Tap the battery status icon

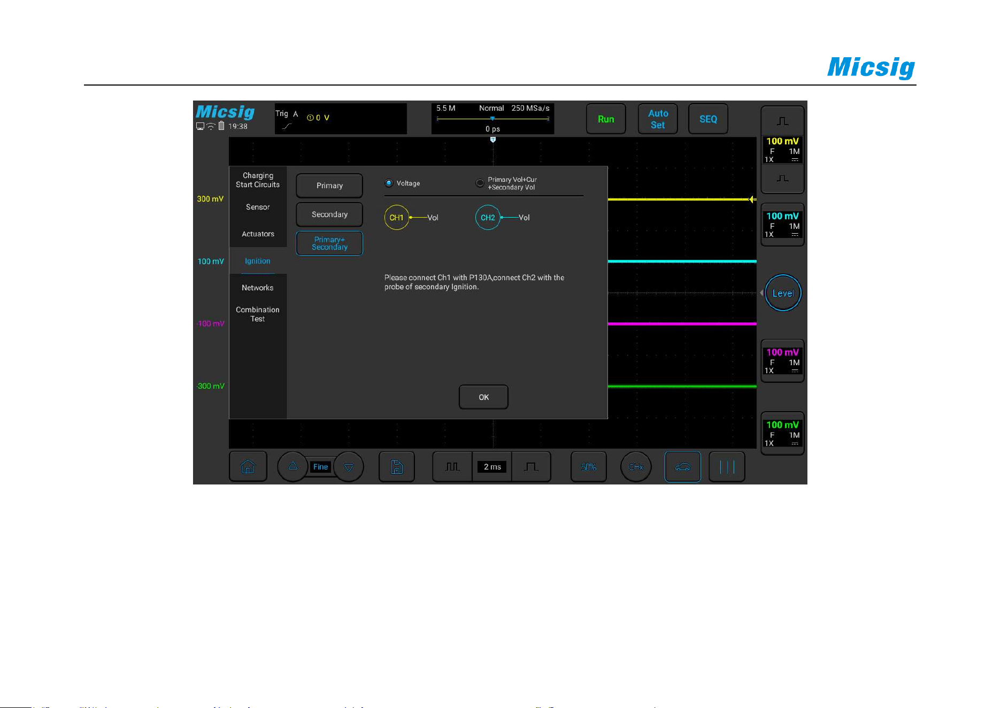pos(221,126)
